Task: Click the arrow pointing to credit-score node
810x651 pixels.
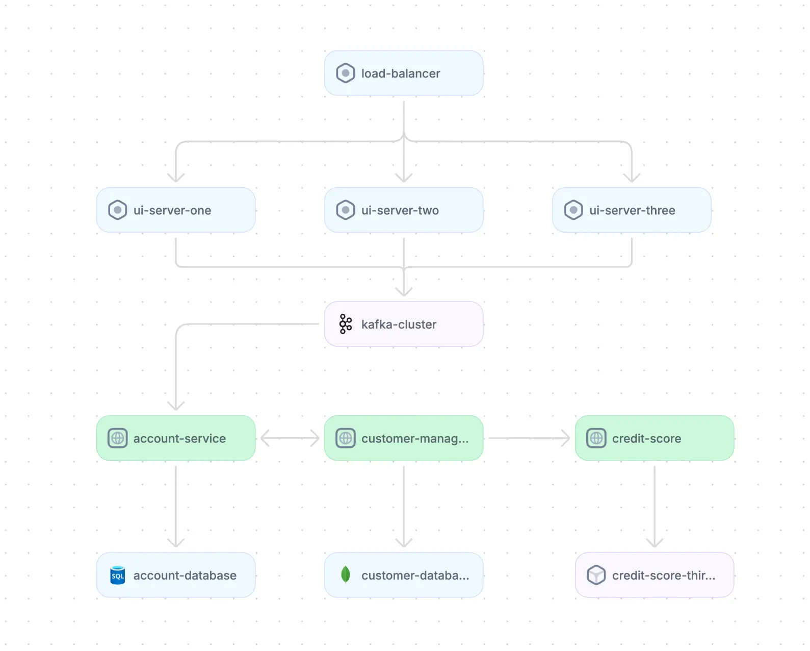Action: click(529, 438)
